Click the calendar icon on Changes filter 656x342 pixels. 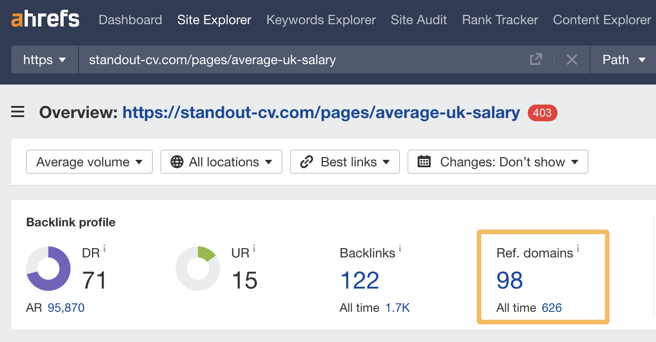423,162
